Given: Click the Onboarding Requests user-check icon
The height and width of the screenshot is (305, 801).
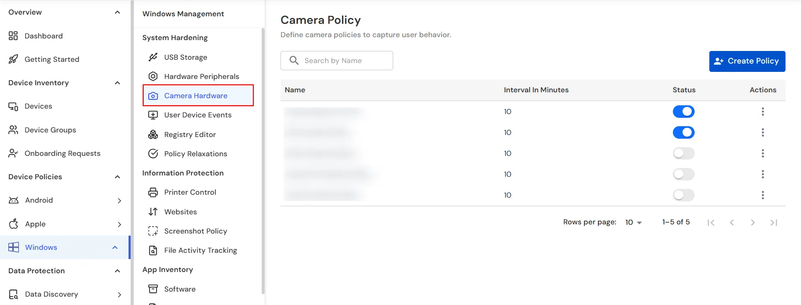Looking at the screenshot, I should pos(13,153).
